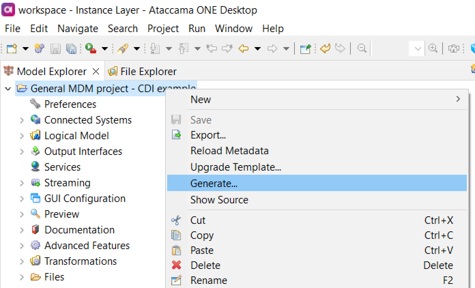The height and width of the screenshot is (288, 475).
Task: Click the Save disk toolbar icon
Action: [56, 49]
